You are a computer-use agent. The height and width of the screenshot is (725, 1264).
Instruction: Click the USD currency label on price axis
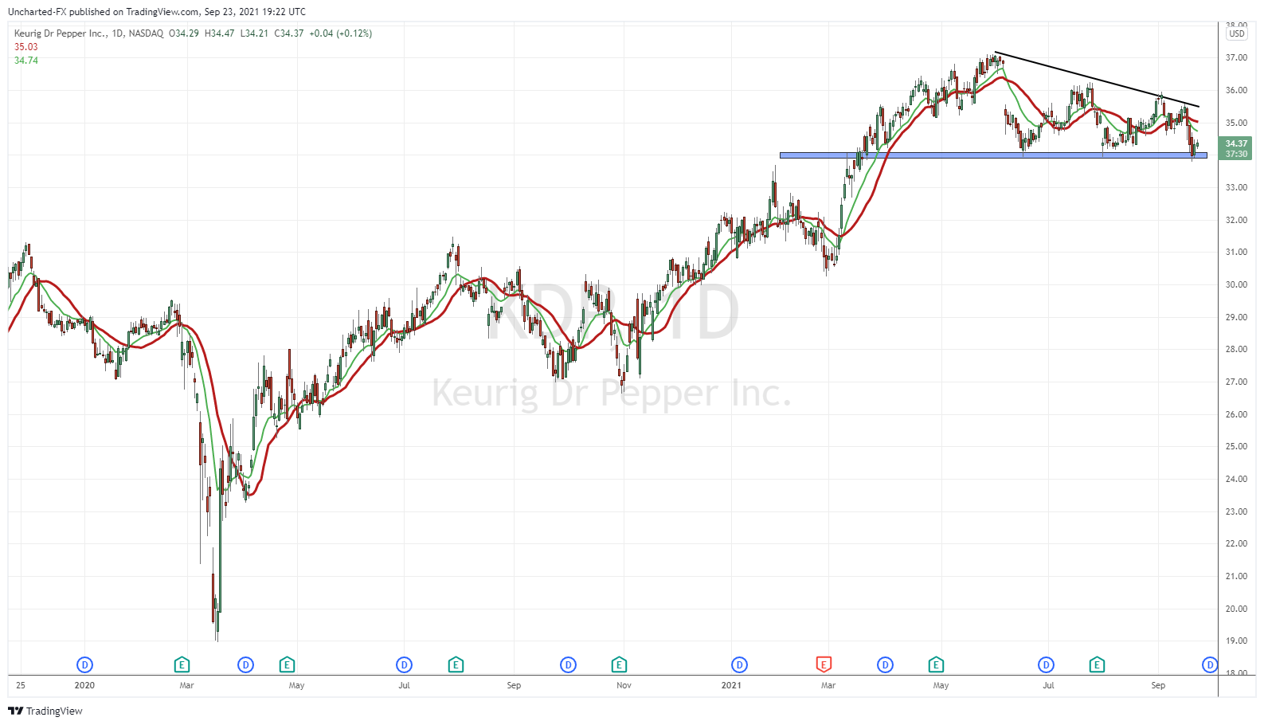point(1236,33)
